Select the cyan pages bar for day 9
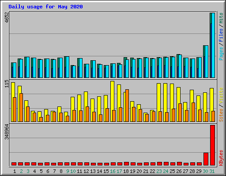 click(x=68, y=67)
